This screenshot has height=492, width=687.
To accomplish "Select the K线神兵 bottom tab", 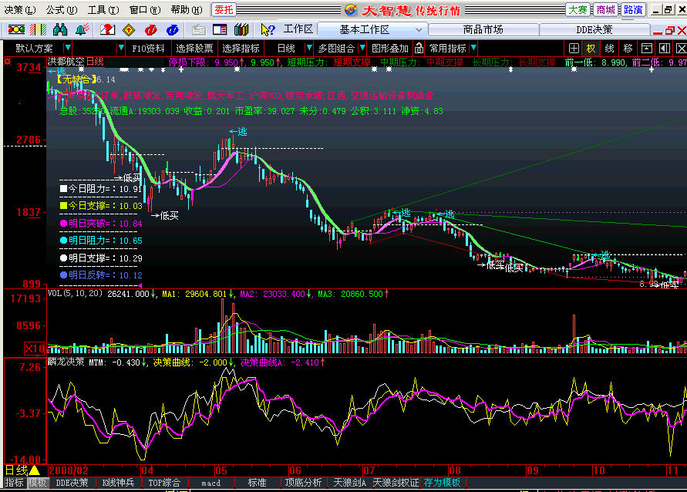I will [118, 483].
